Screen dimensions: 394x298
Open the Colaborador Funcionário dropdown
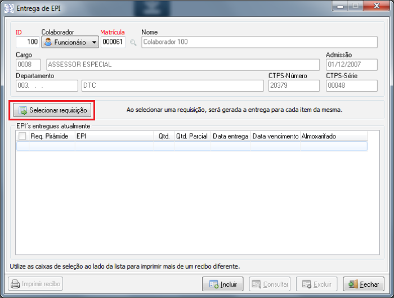70,42
